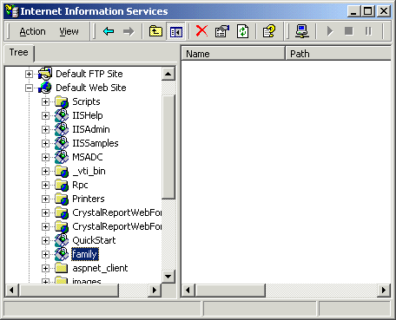
Task: Click tree horizontal scrollbar right arrow
Action: (155, 290)
